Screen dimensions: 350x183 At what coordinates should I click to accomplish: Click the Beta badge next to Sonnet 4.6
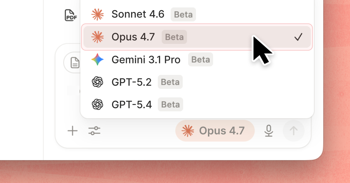[183, 14]
